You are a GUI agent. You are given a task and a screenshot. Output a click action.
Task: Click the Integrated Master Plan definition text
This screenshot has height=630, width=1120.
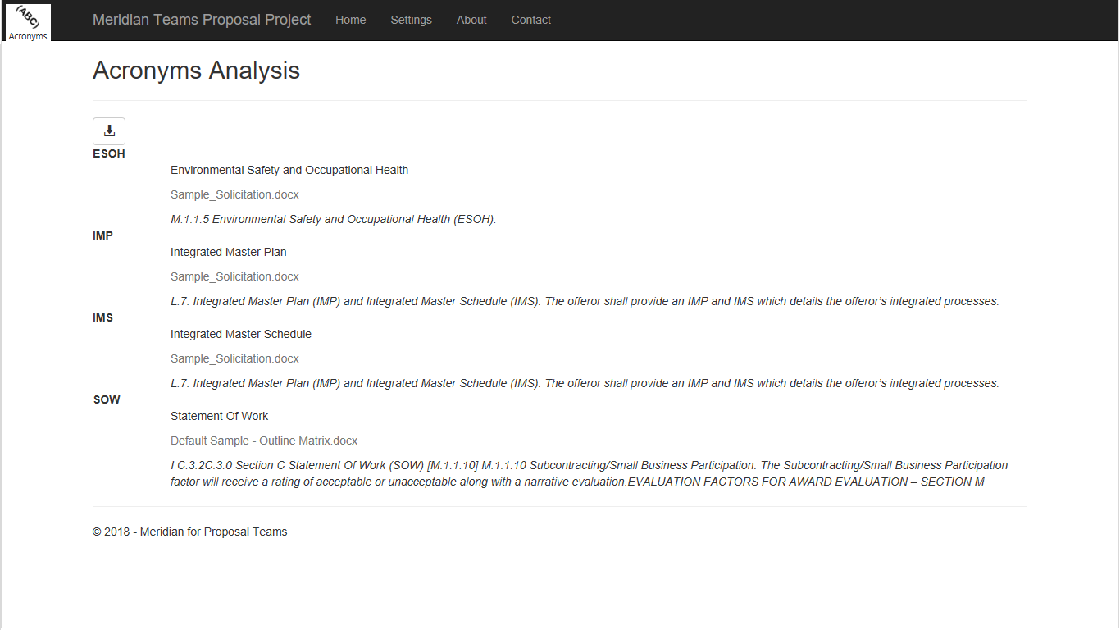(228, 252)
